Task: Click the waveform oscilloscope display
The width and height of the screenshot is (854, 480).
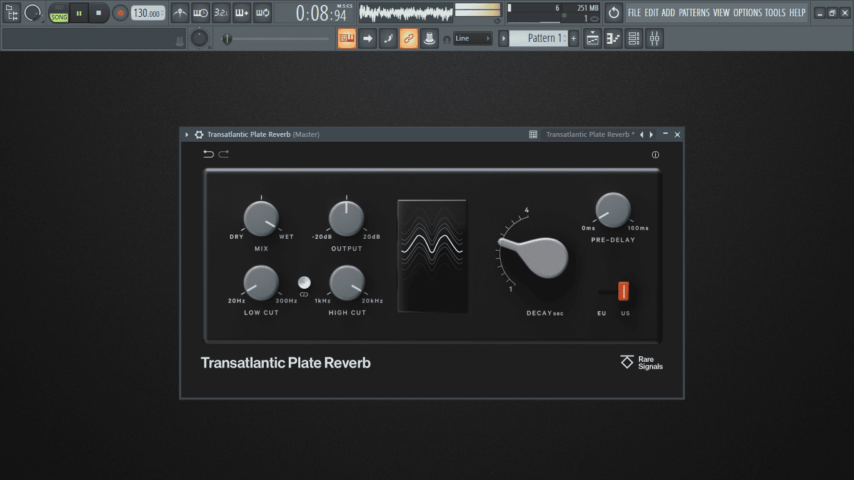Action: pos(406,13)
